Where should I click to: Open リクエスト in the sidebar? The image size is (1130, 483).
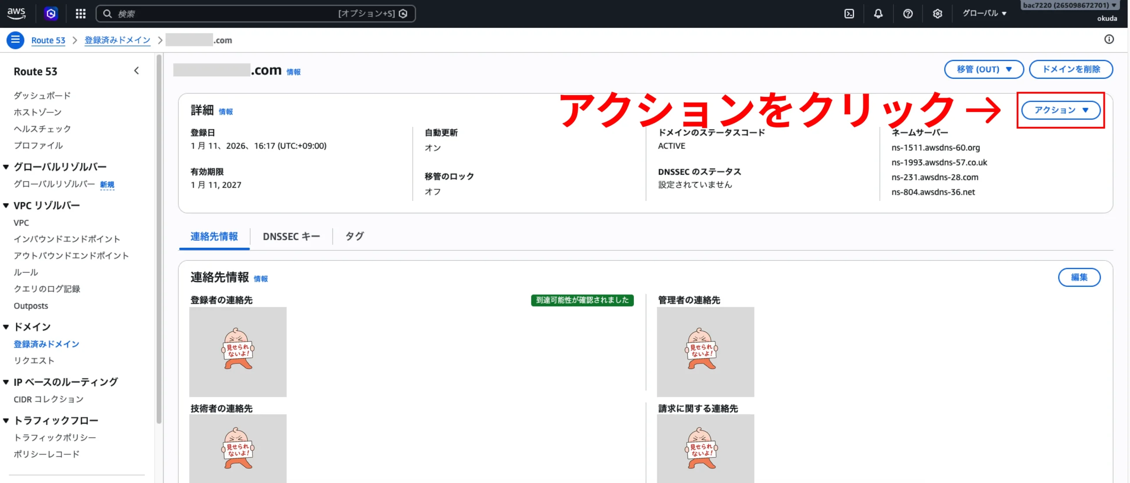[34, 360]
